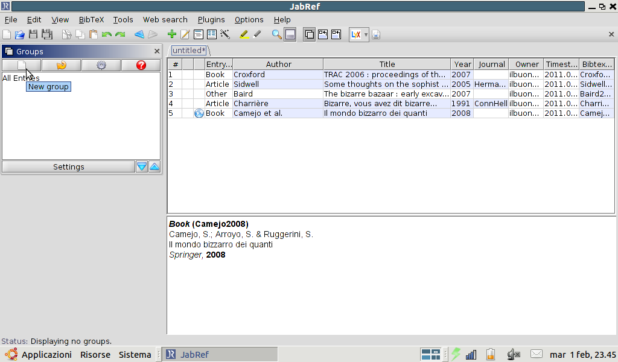This screenshot has width=618, height=362.
Task: Open the Help menu
Action: click(x=282, y=20)
